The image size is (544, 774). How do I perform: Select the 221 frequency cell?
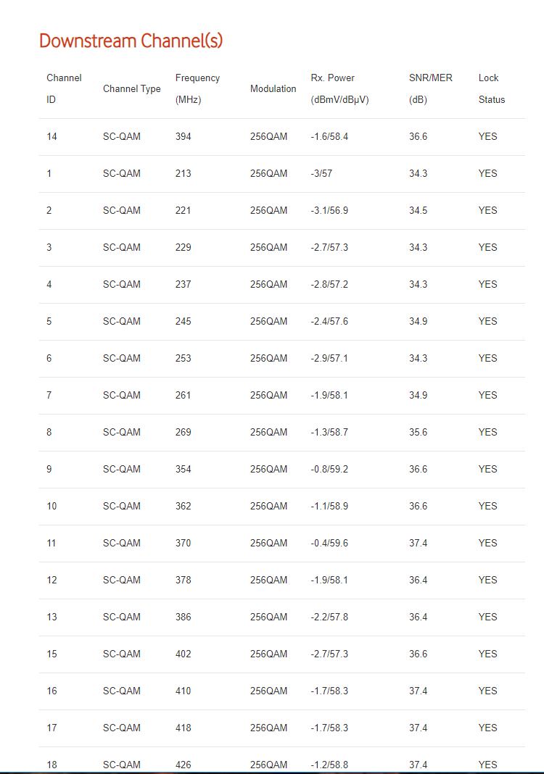pos(184,211)
